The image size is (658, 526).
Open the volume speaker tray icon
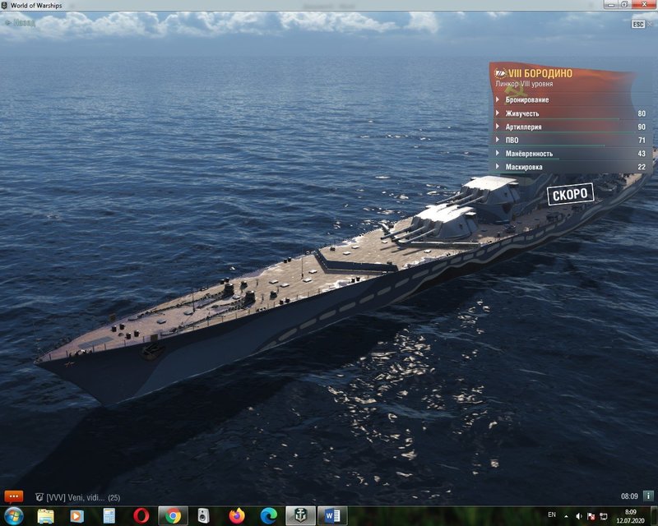[579, 516]
